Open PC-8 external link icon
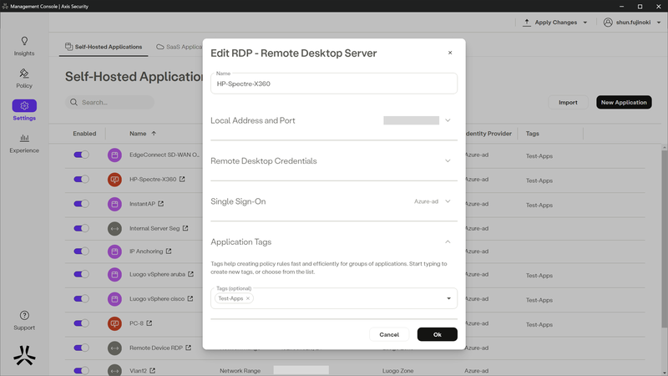The image size is (668, 376). [149, 323]
